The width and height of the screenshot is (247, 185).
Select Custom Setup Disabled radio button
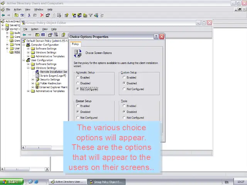point(124,83)
